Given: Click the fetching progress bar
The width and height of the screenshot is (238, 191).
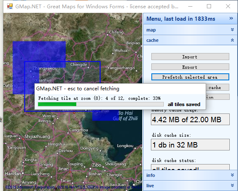Looking at the screenshot, I should [x=101, y=104].
